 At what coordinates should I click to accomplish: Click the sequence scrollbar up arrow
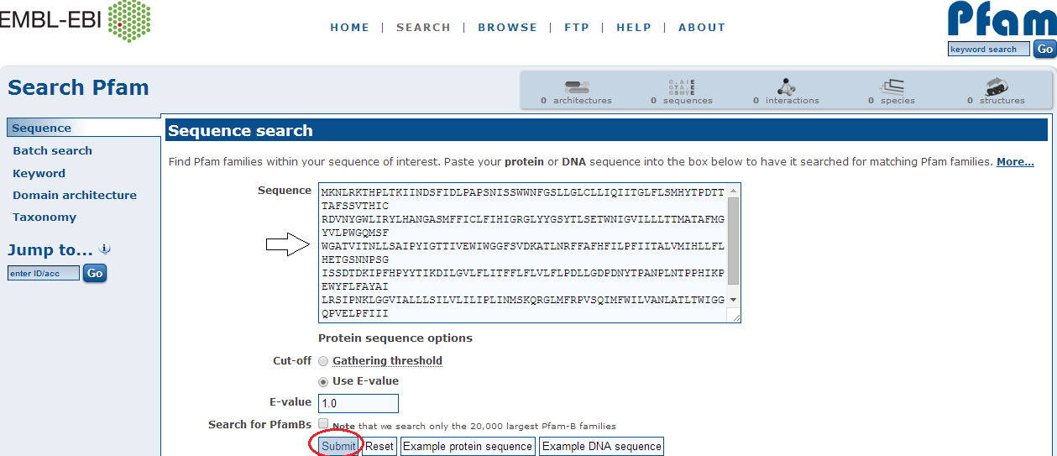pos(733,191)
